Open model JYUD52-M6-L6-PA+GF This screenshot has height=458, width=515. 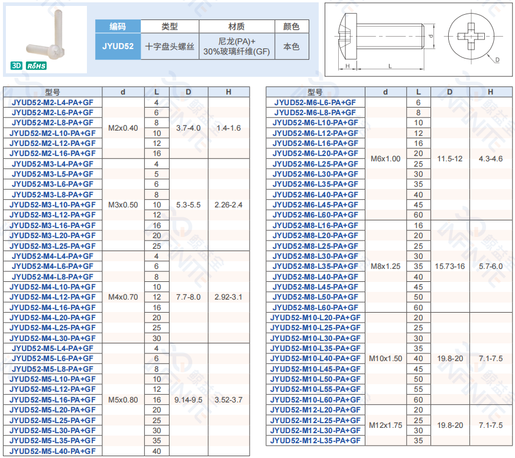(x=315, y=102)
